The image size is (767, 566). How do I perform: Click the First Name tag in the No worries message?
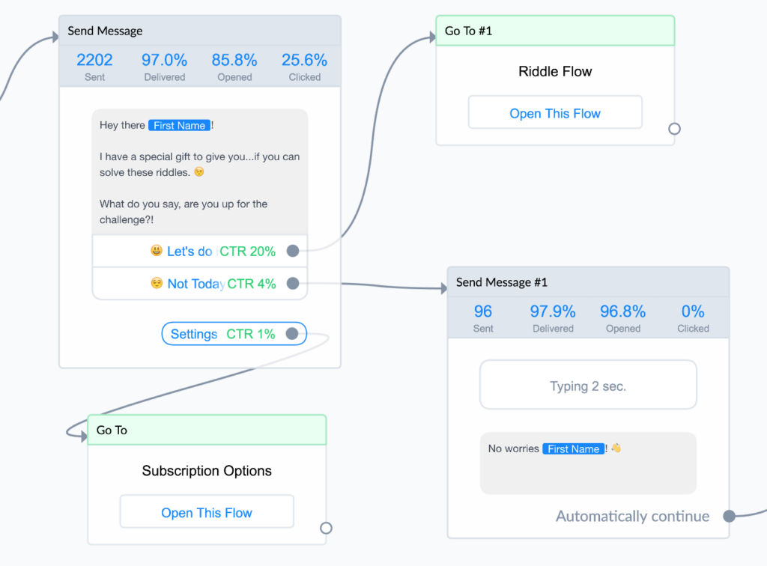click(573, 448)
